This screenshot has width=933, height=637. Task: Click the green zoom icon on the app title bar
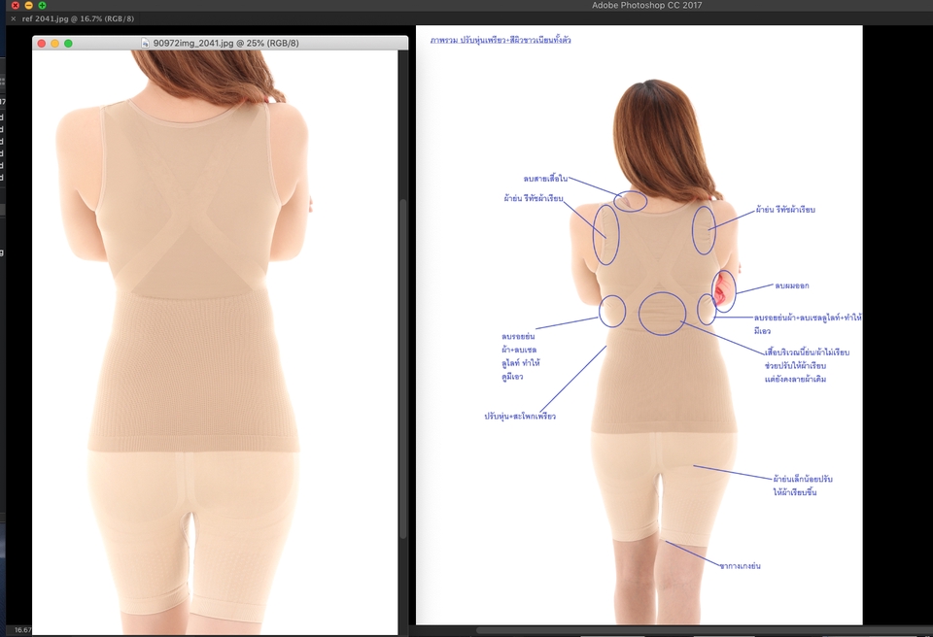(x=41, y=5)
